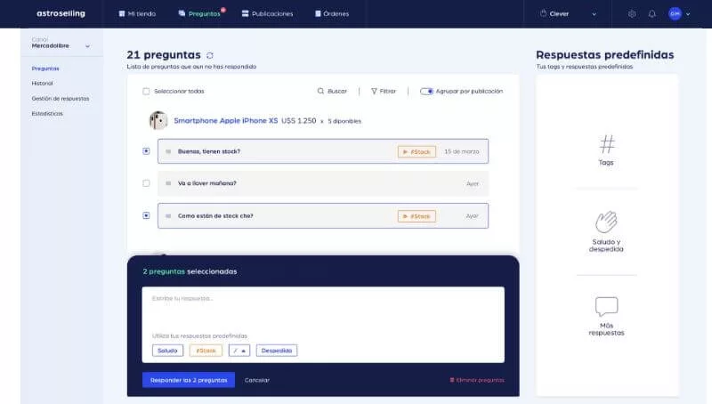Click Responder las 2 preguntas button
Screen dimensions: 712x404
tap(188, 380)
